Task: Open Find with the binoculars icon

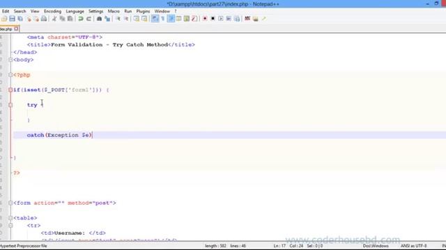Action: click(x=99, y=19)
